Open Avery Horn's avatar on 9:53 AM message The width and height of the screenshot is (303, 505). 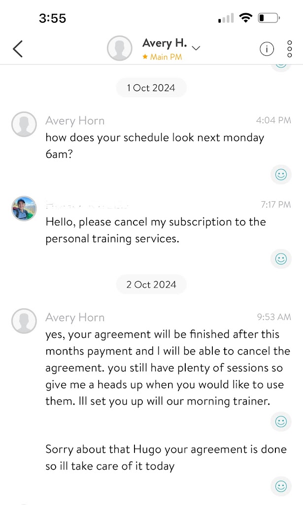coord(24,321)
